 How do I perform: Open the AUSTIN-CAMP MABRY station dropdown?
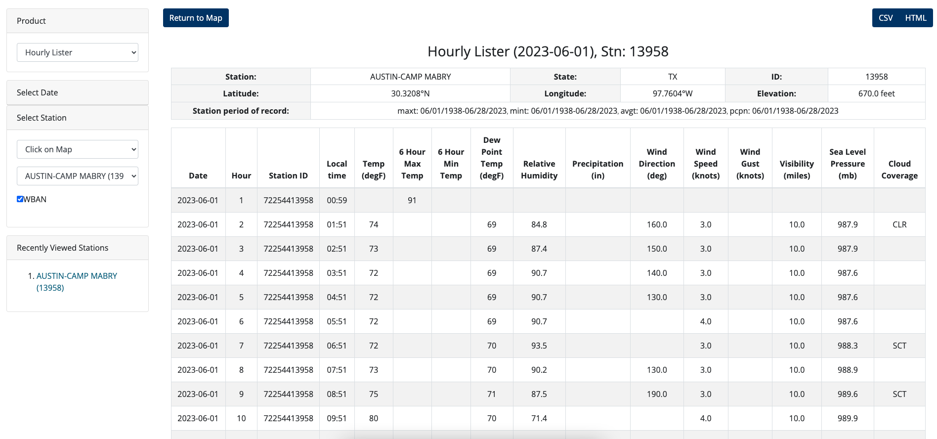pos(78,176)
